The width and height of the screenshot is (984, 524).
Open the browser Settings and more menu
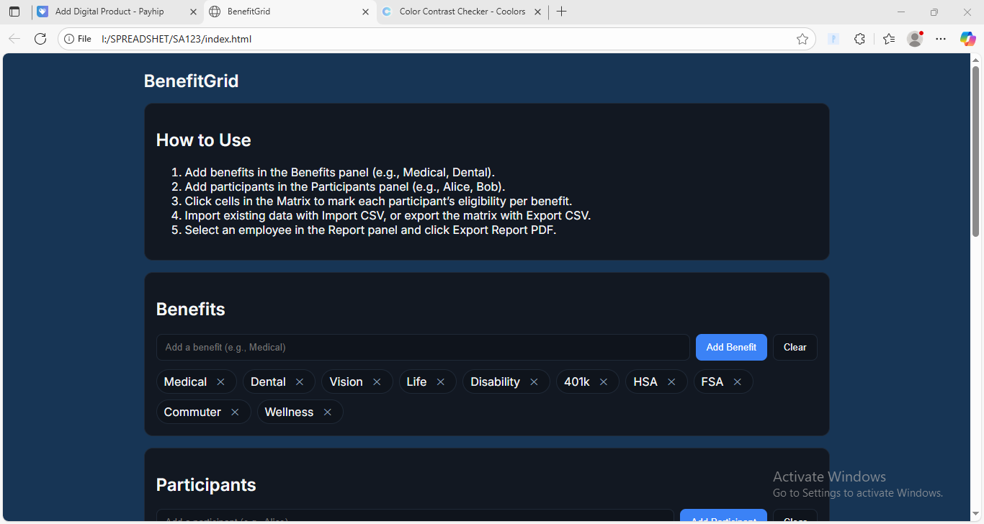[941, 39]
